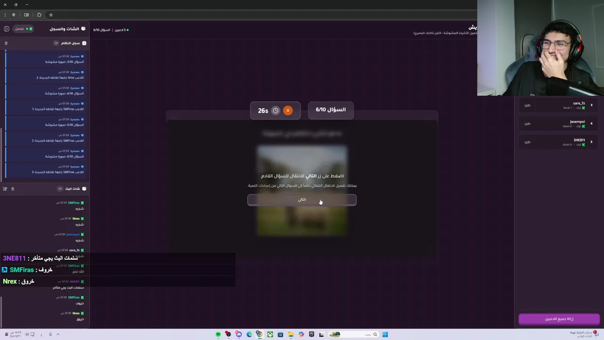Open Copilot from the taskbar
This screenshot has width=604, height=340.
[301, 334]
